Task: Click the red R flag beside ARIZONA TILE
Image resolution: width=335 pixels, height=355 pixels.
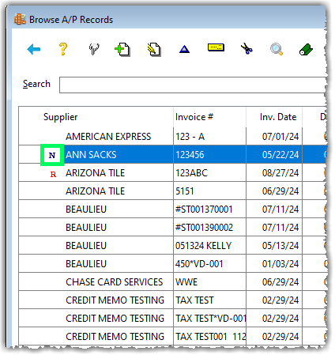Action: [x=53, y=174]
